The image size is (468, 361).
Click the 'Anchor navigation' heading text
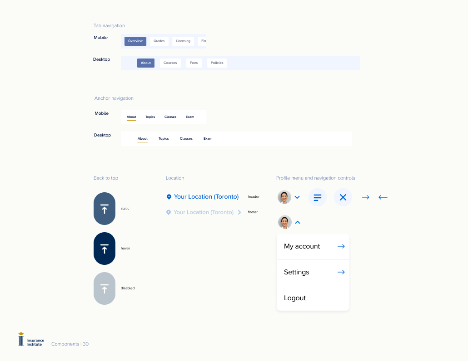point(114,98)
